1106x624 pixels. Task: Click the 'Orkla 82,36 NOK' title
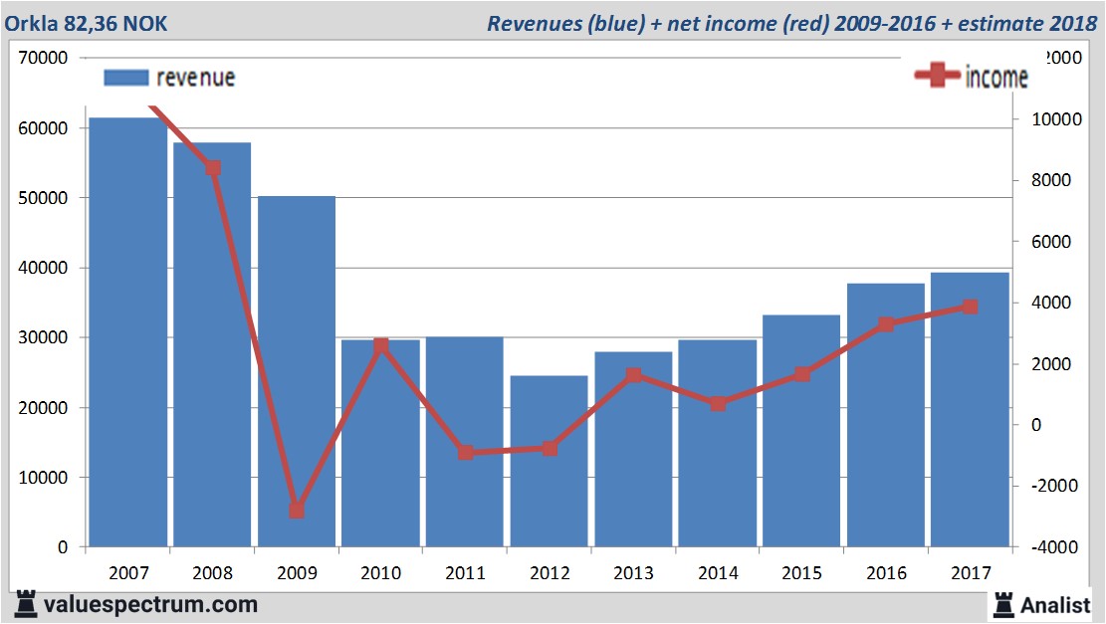pos(86,24)
